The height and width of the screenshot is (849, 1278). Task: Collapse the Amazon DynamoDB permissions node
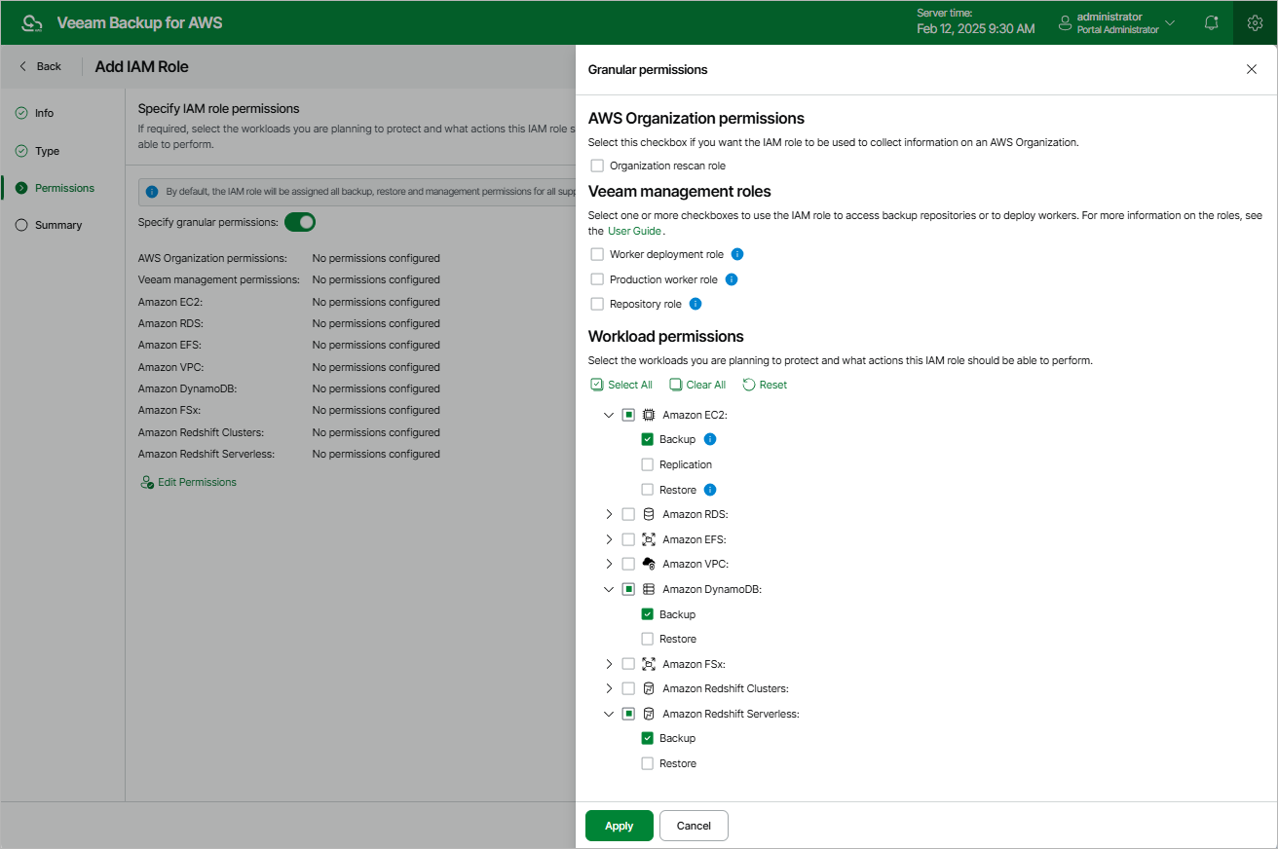(x=609, y=589)
